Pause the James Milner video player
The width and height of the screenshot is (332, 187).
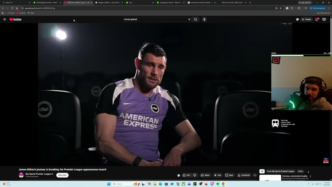tap(165, 95)
